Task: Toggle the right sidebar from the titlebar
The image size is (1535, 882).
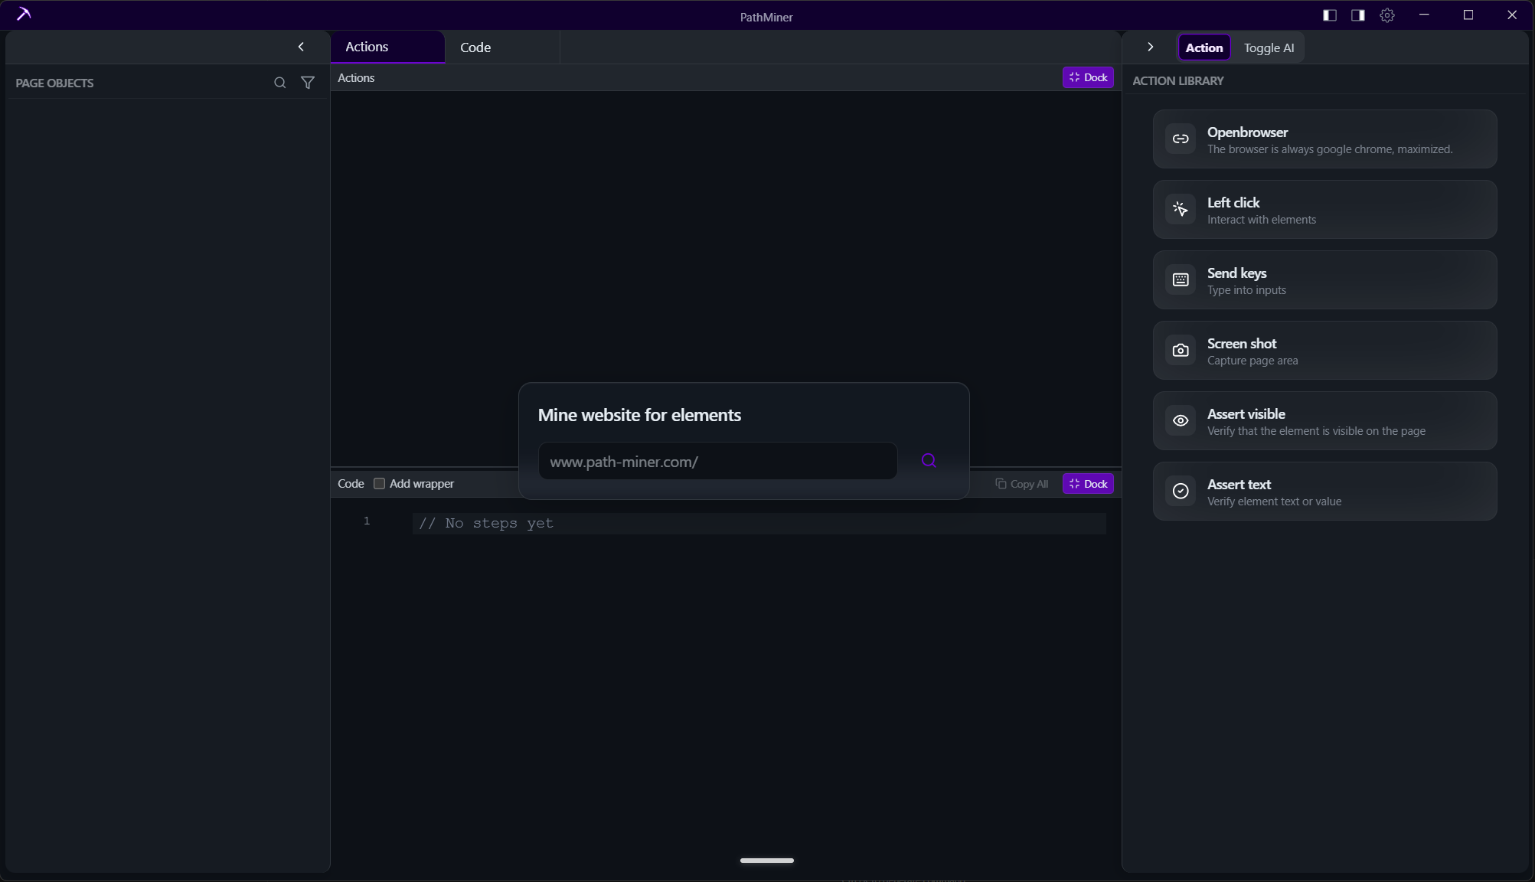Action: click(1357, 15)
